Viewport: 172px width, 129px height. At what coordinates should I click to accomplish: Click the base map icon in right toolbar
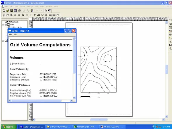(170, 21)
